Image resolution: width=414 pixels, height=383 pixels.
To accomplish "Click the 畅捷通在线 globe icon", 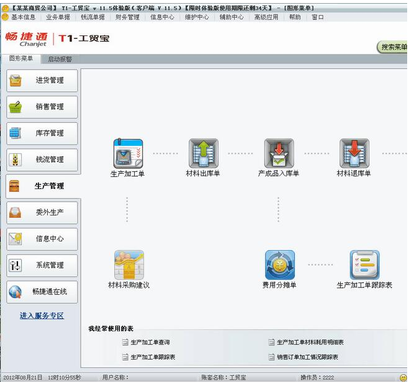I will tap(15, 292).
